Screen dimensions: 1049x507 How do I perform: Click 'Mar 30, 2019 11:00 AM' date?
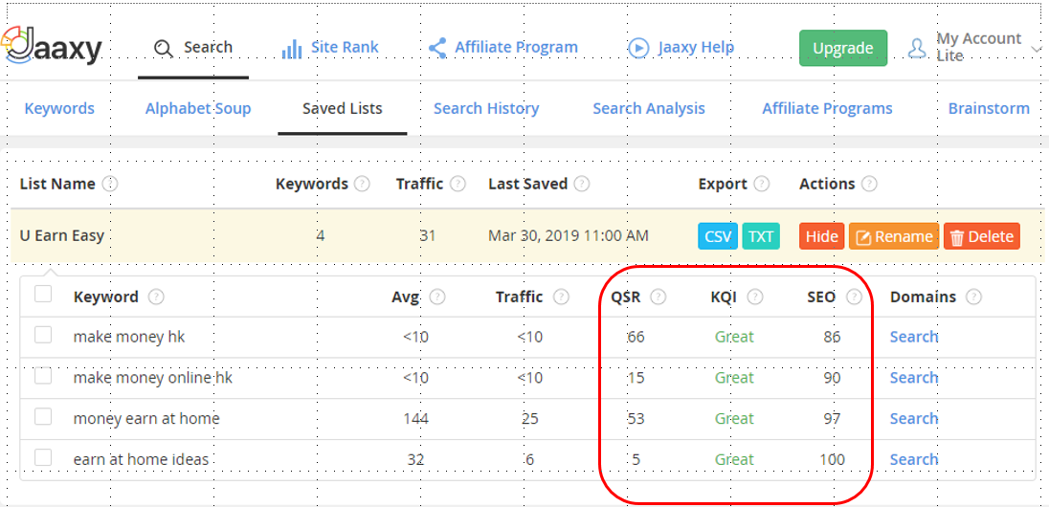pyautogui.click(x=568, y=236)
